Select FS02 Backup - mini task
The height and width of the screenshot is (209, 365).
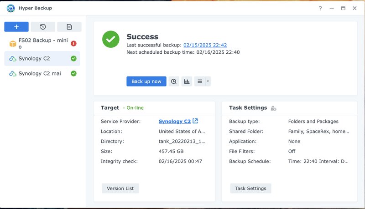tap(42, 43)
